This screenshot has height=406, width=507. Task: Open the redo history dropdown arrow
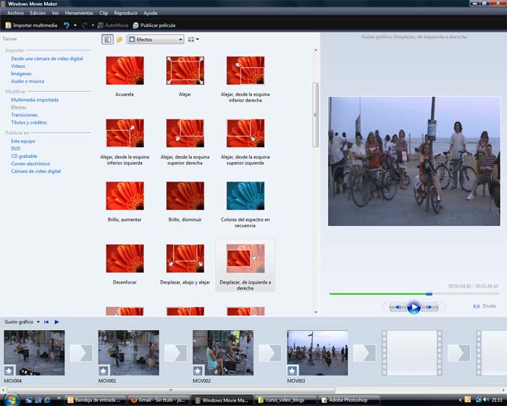pyautogui.click(x=93, y=25)
